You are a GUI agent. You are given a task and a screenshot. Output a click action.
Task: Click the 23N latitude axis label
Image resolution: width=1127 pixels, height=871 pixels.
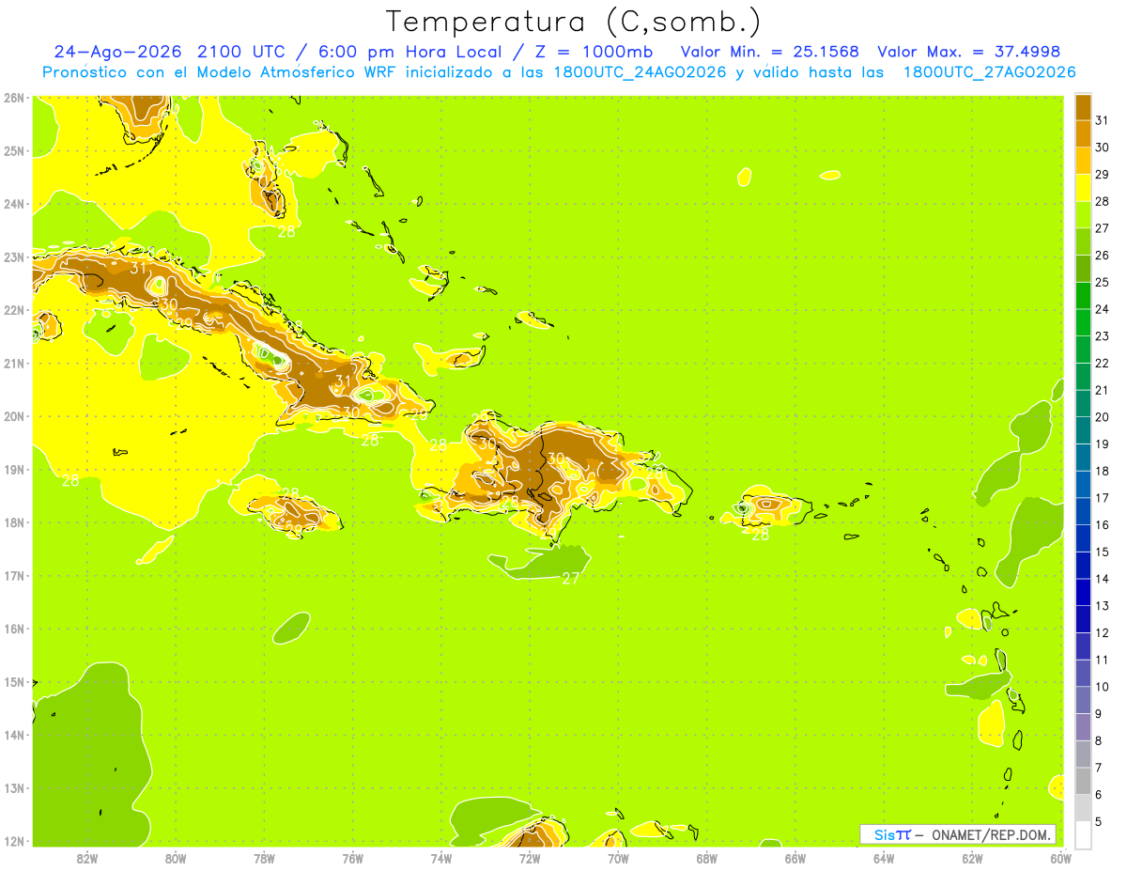(14, 257)
